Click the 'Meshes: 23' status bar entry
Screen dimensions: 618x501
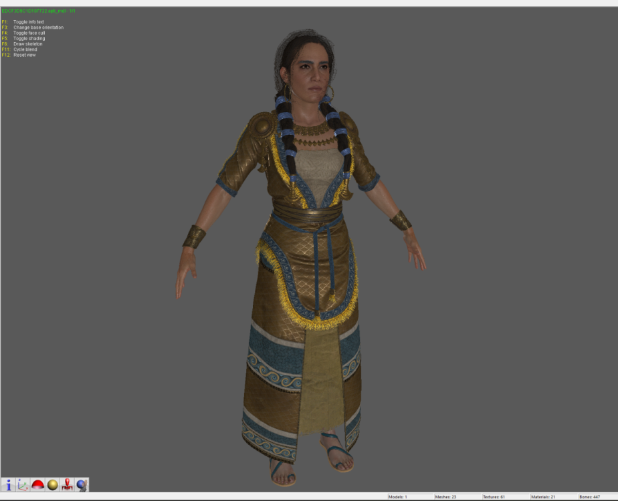pos(445,497)
